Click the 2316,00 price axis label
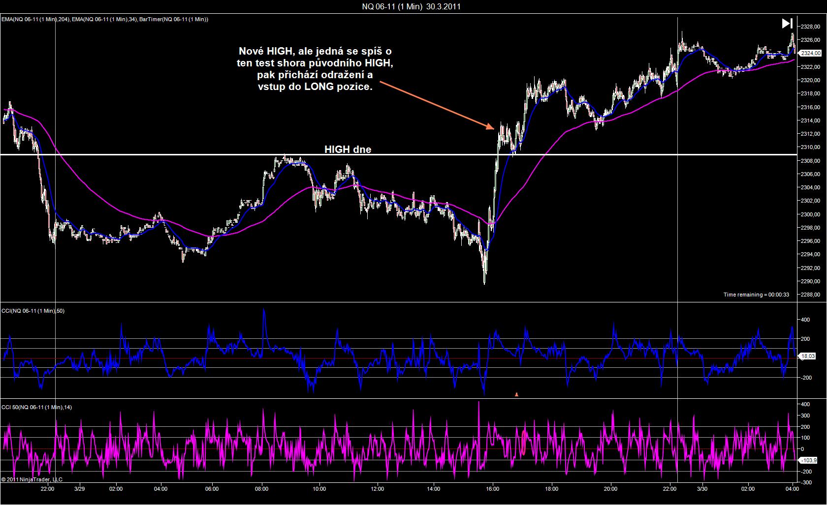 tap(810, 107)
